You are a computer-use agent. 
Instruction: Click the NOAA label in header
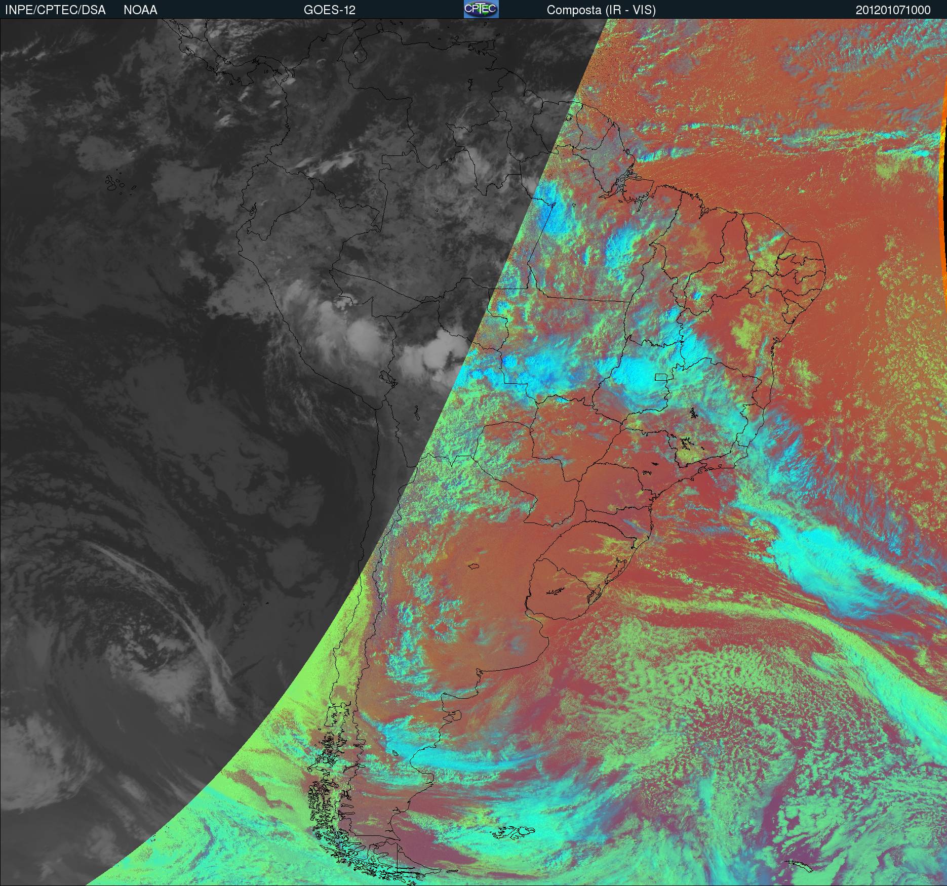[140, 10]
